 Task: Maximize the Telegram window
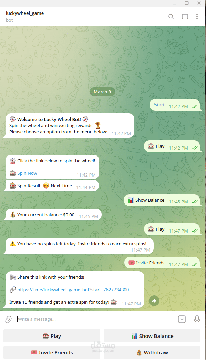pyautogui.click(x=187, y=3)
